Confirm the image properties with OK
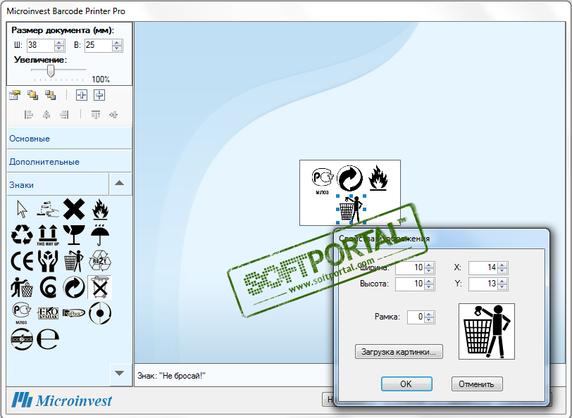Viewport: 572px width, 418px height. (x=406, y=384)
